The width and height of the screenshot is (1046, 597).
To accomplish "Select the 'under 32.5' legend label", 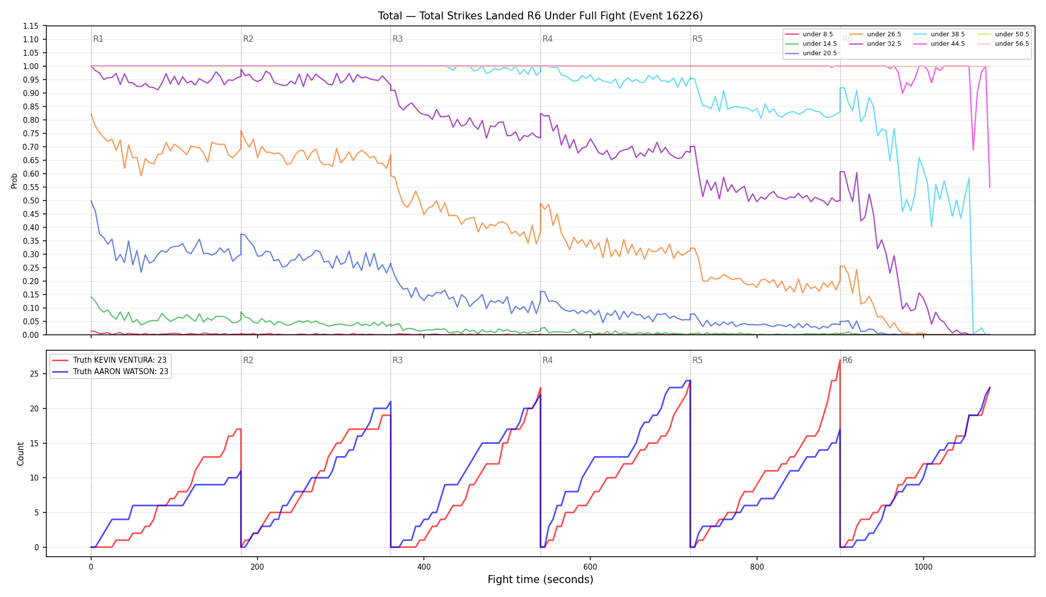I will point(884,44).
